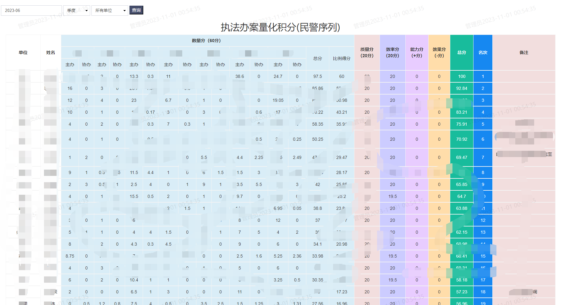Image resolution: width=564 pixels, height=305 pixels.
Task: Select the 单位 column header
Action: (x=23, y=52)
